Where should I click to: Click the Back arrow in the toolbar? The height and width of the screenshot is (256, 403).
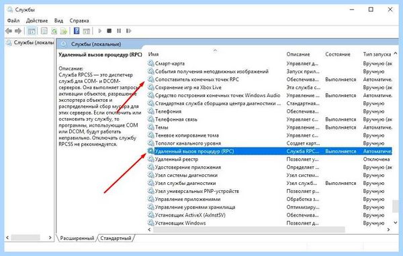click(x=9, y=31)
